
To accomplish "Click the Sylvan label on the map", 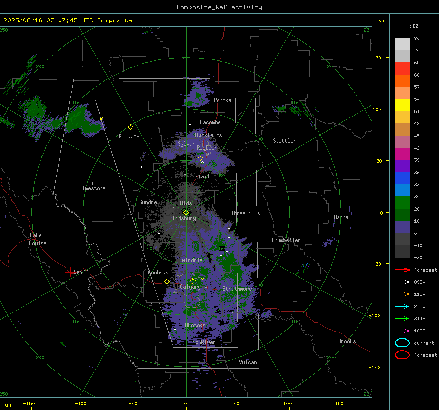I will point(186,144).
